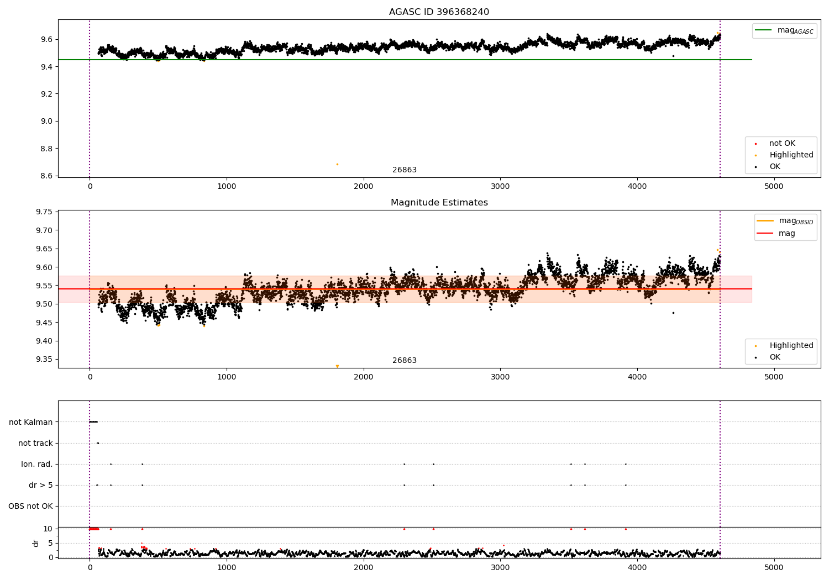Click the 'not OK' legend entry in top plot
This screenshot has height=580, width=829.
click(x=775, y=143)
